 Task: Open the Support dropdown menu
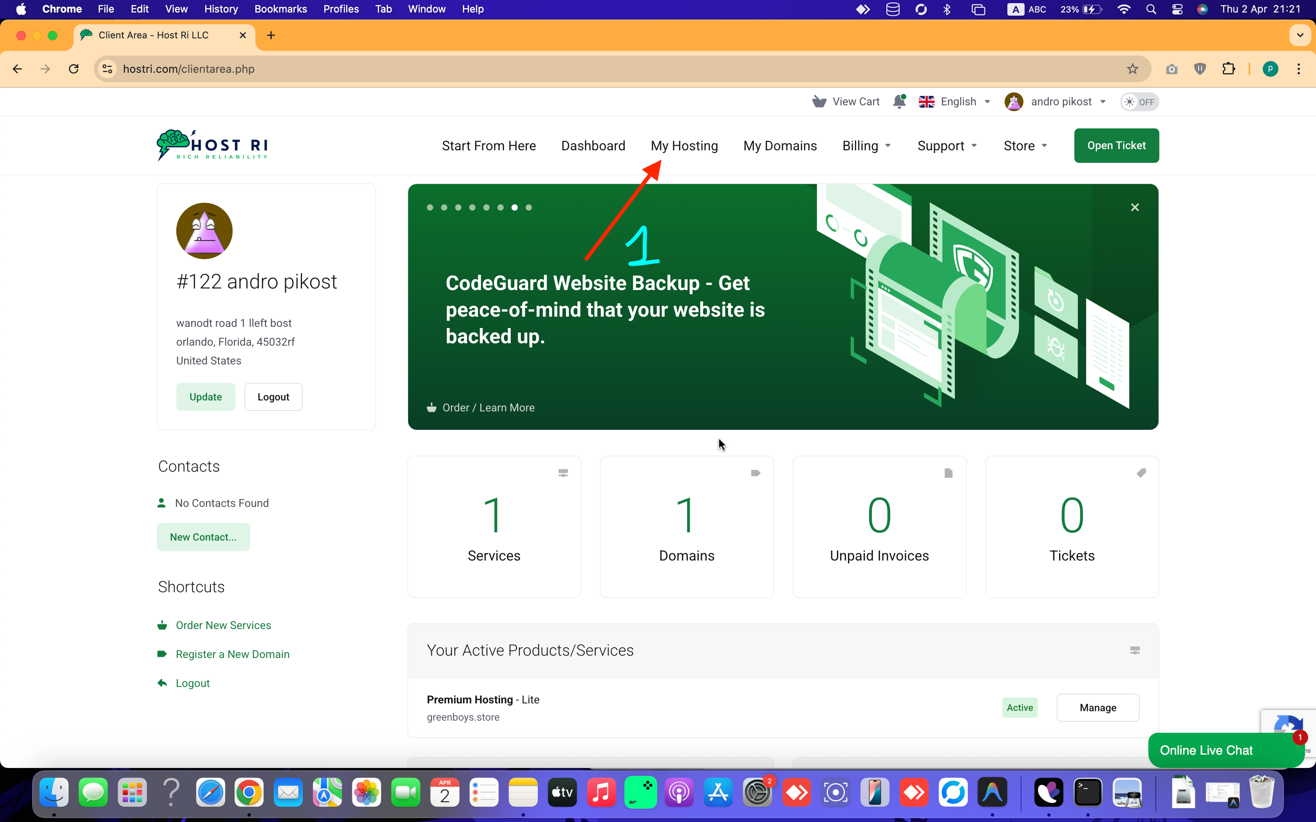947,146
